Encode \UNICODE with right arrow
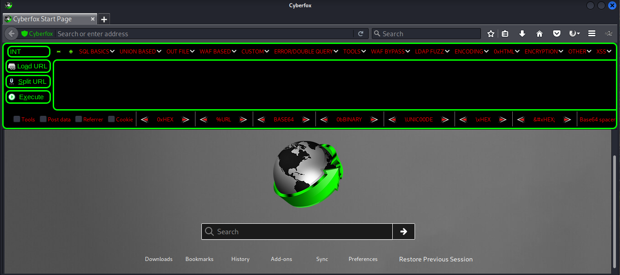 (445, 120)
